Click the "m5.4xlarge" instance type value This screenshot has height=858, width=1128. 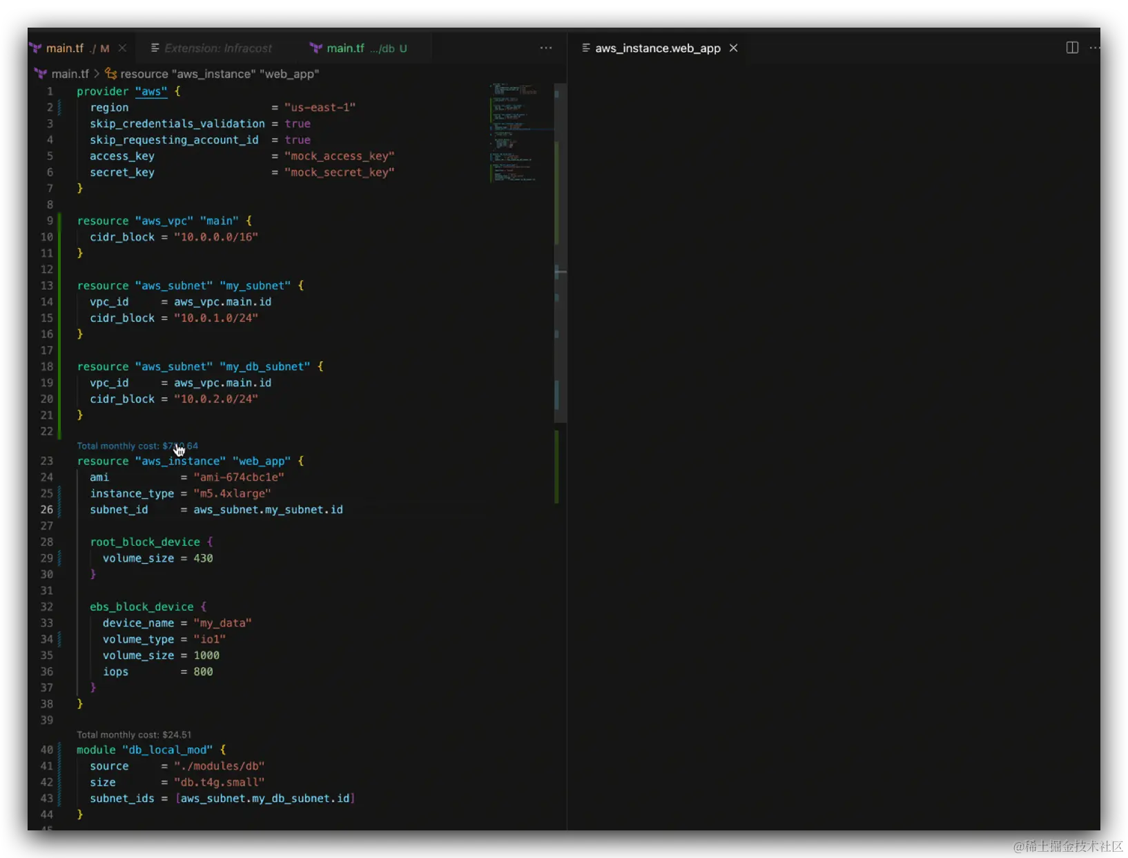(x=232, y=494)
